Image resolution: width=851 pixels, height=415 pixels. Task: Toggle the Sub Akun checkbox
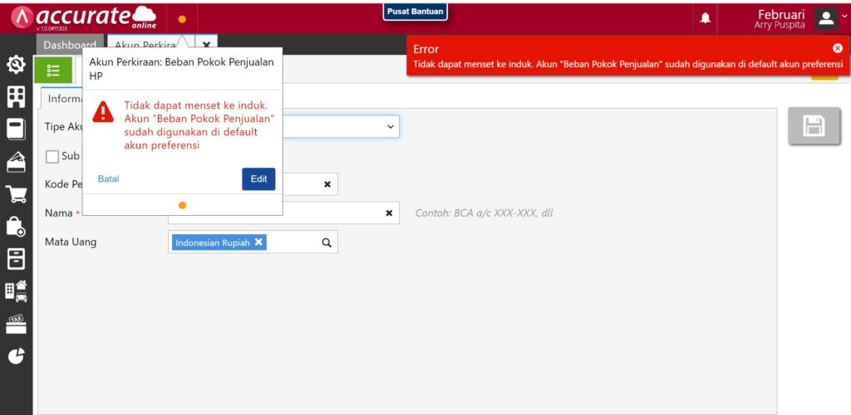tap(52, 157)
